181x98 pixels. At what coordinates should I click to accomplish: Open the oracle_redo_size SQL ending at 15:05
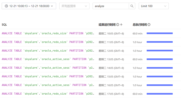pyautogui.click(x=48, y=77)
